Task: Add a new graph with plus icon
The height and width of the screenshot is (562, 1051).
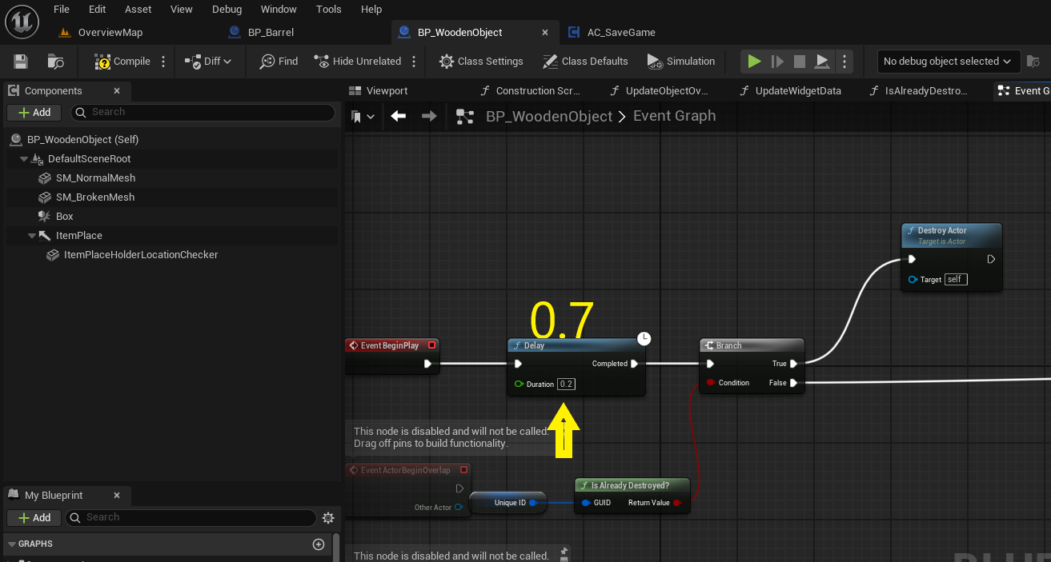Action: pos(319,544)
